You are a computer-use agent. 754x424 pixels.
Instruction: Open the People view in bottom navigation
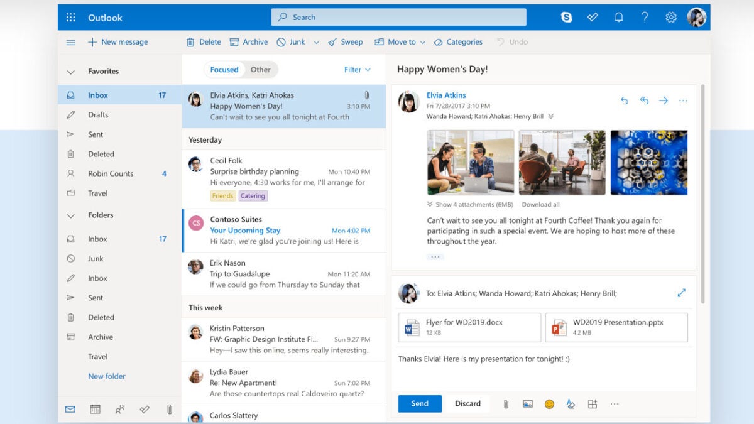tap(119, 409)
